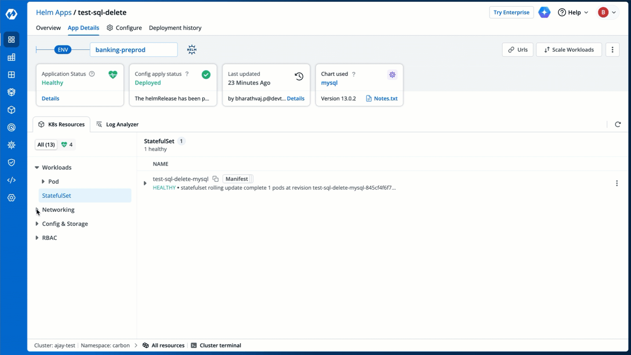Copy the test-sql-delete-mysql resource name

tap(215, 179)
